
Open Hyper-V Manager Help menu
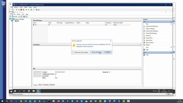point(27,14)
